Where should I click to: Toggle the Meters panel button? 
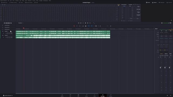(x=154, y=2)
